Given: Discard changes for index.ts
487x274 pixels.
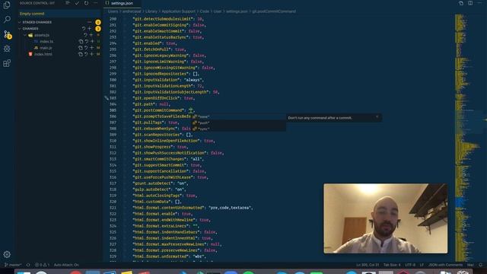Looking at the screenshot, I should point(86,41).
